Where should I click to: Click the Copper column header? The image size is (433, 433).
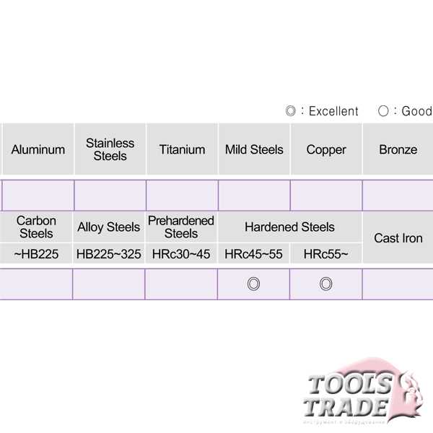click(x=326, y=149)
